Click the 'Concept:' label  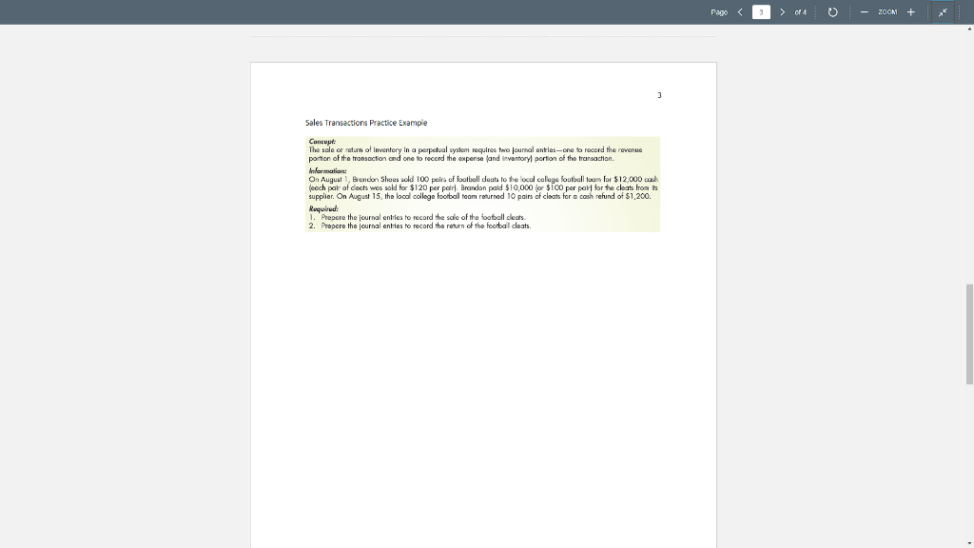[x=321, y=142]
